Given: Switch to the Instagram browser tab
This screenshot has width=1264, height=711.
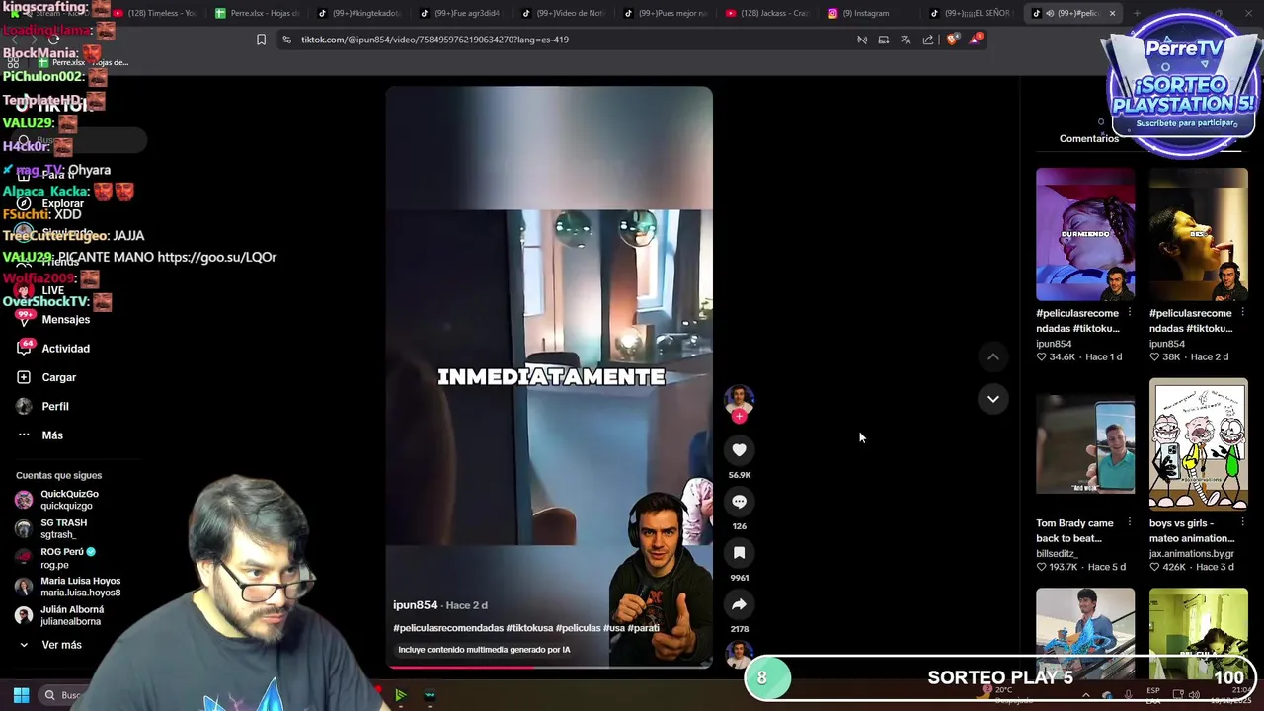Looking at the screenshot, I should pos(865,13).
